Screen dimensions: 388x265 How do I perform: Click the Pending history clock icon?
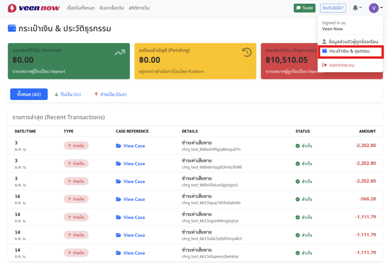247,52
